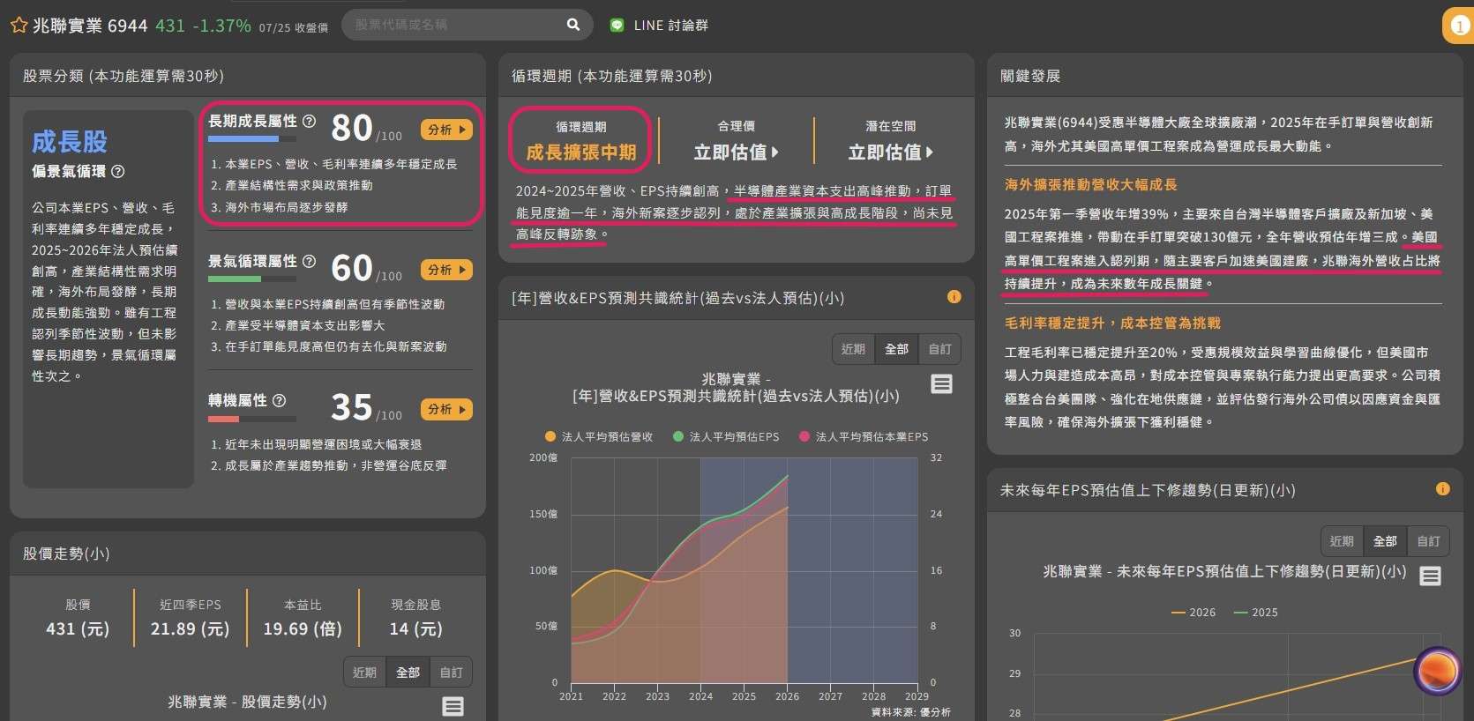The image size is (1474, 721).
Task: Click the 毛利率穩定提升，成本控管為挑戰 heading
Action: coord(1112,323)
